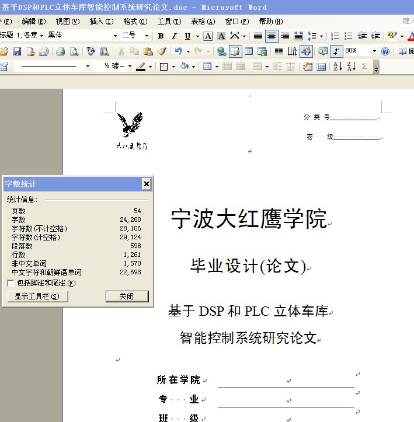The height and width of the screenshot is (422, 414).
Task: Open the 格式(O) menu
Action: tap(135, 21)
